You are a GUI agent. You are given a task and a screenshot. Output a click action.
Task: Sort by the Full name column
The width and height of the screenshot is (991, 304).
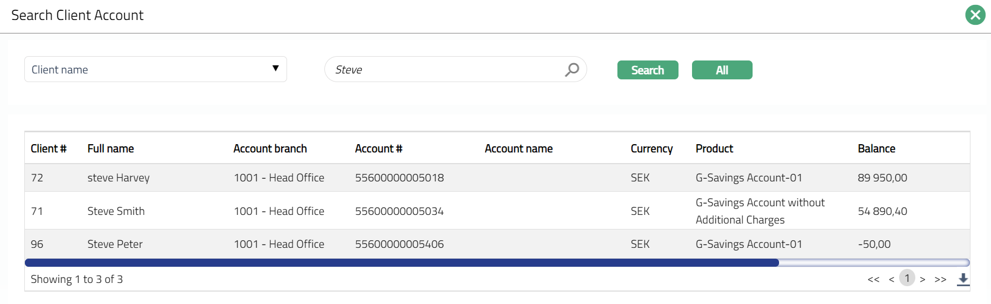(111, 148)
